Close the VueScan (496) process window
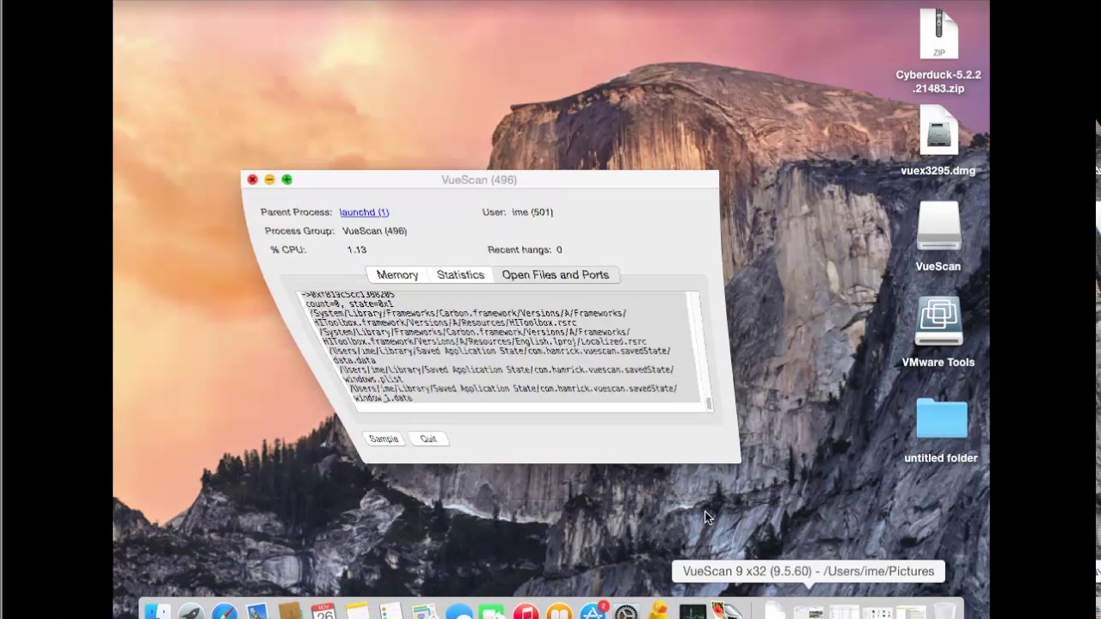Viewport: 1101px width, 619px height. point(252,180)
